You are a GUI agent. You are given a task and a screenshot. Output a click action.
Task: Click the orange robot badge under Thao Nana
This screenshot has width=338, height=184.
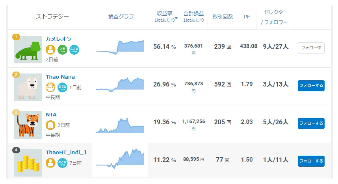click(50, 87)
